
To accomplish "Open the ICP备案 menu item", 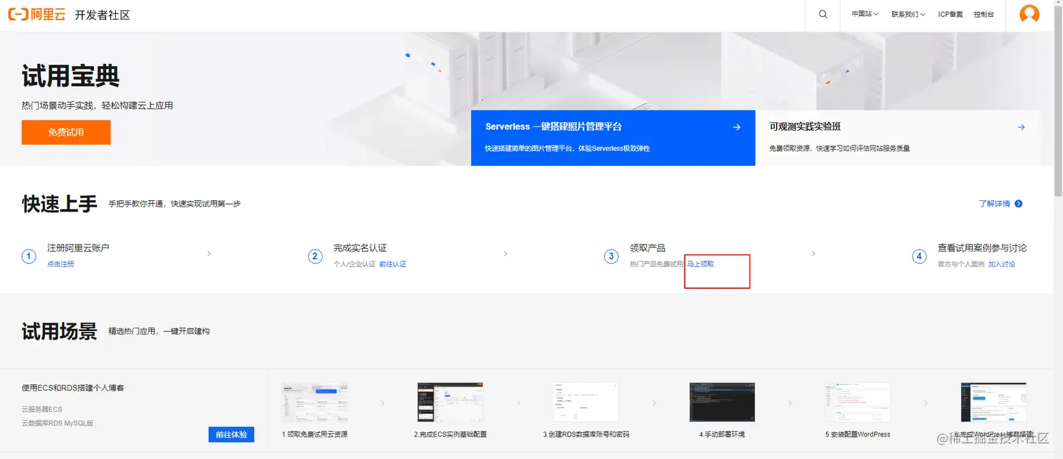I will [x=951, y=14].
